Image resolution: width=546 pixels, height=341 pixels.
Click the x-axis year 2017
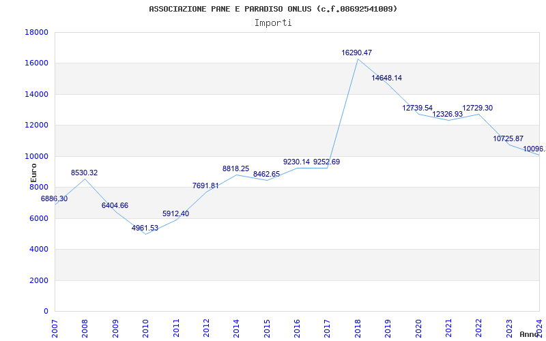click(328, 328)
